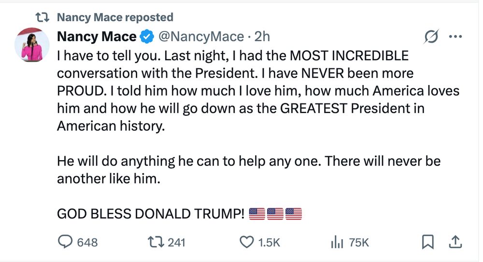Click the 648 replies count
483x262 pixels.
[87, 242]
